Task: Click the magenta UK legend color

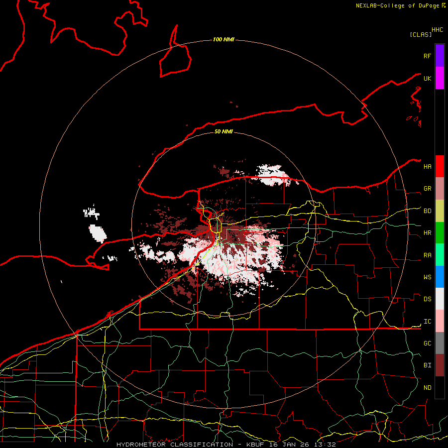Action: (x=440, y=78)
